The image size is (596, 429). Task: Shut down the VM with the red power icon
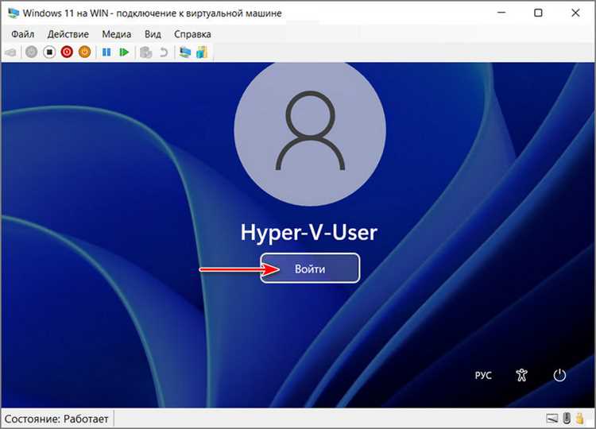tap(67, 52)
